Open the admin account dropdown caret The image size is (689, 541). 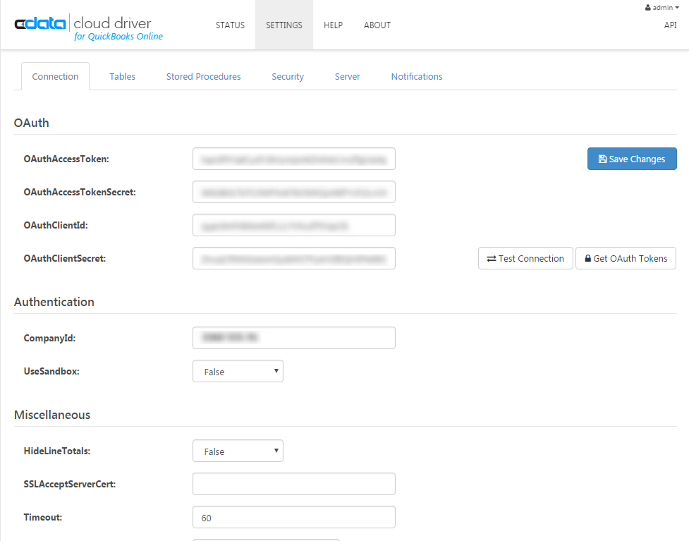click(677, 8)
